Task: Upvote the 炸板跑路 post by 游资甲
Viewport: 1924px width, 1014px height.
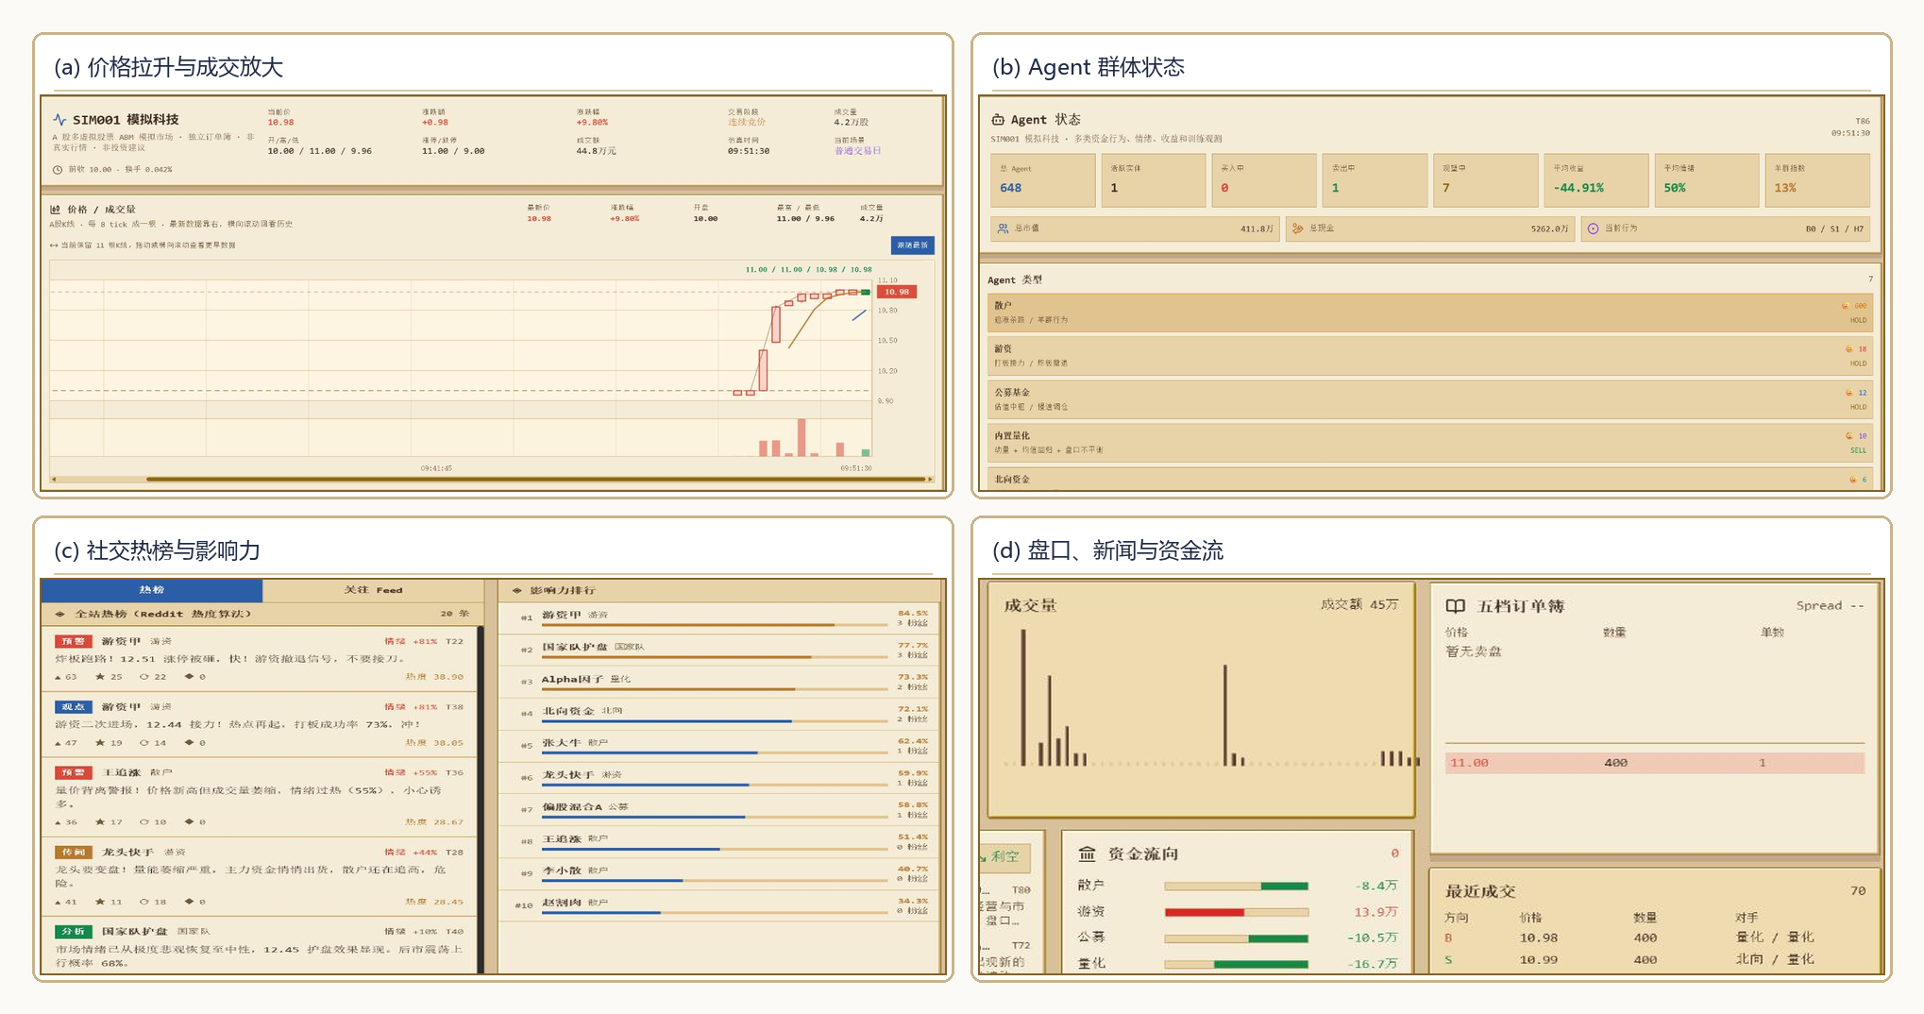Action: (x=59, y=677)
